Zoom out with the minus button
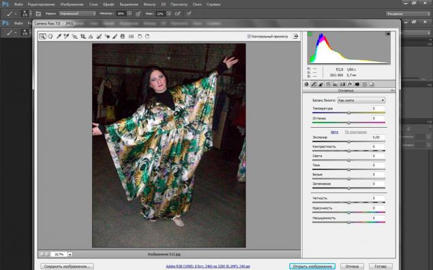The width and height of the screenshot is (433, 270). 42,254
